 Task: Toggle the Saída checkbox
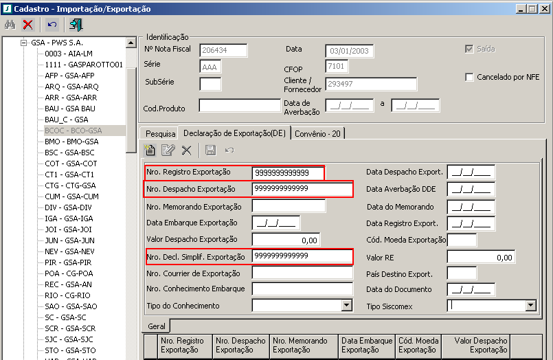[470, 49]
